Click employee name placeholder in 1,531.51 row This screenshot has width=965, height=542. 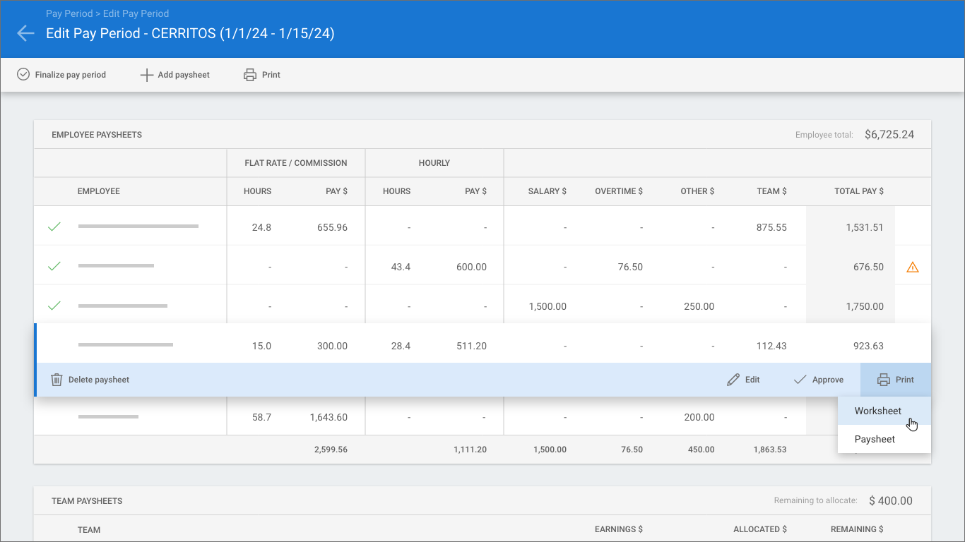pyautogui.click(x=138, y=227)
